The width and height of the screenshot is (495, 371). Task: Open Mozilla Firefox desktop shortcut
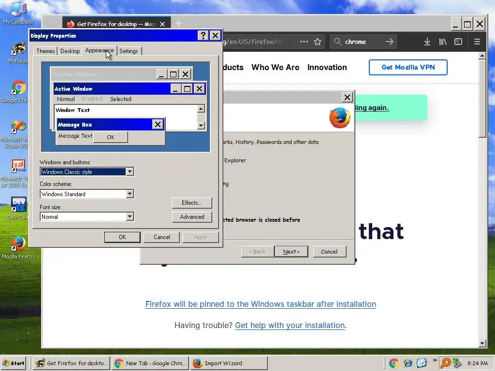[18, 248]
